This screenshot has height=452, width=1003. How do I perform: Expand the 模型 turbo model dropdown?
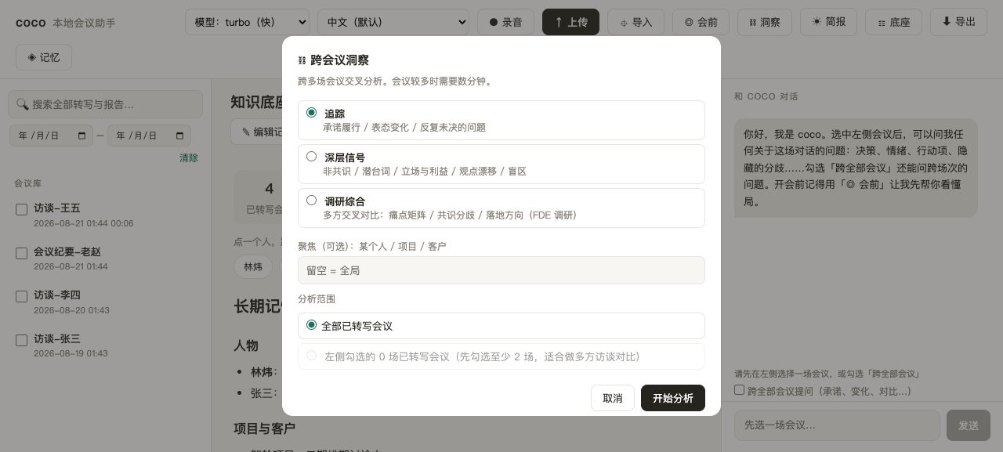(x=248, y=22)
